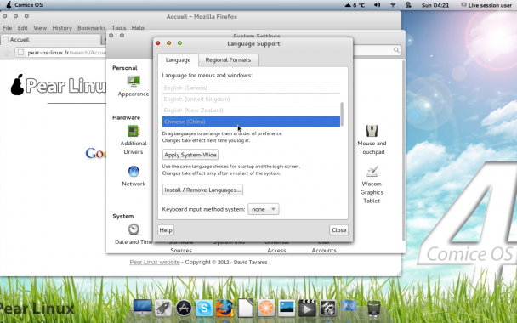Launch Skype from the dock

coord(204,309)
